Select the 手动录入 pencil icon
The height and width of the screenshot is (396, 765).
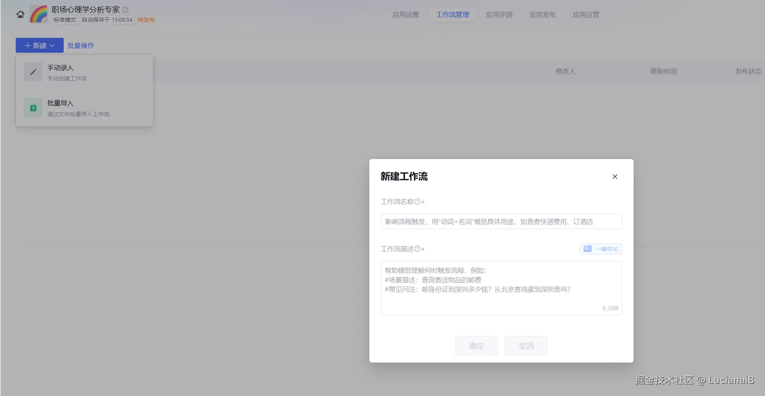tap(33, 72)
